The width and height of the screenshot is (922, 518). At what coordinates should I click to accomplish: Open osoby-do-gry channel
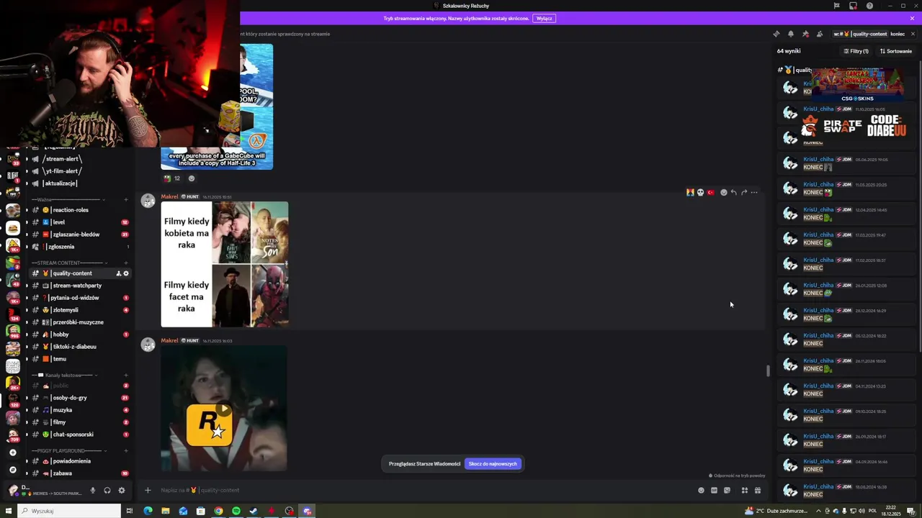coord(81,398)
